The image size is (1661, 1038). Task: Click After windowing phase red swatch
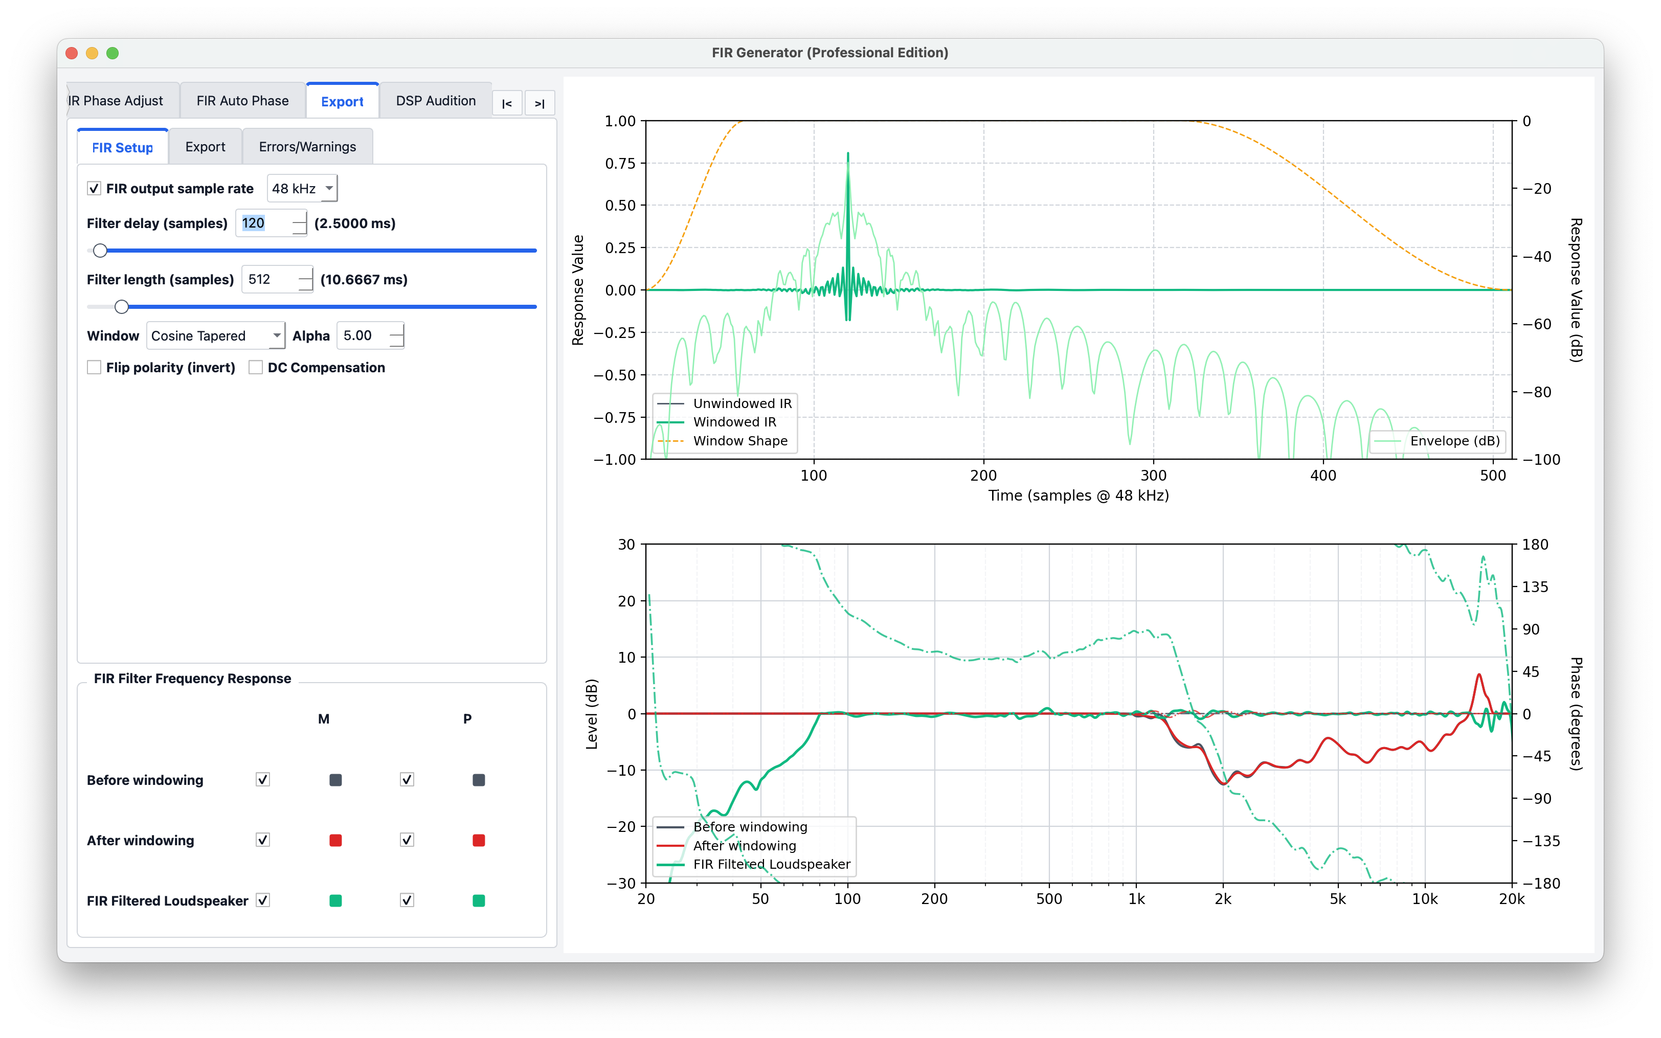(x=479, y=840)
